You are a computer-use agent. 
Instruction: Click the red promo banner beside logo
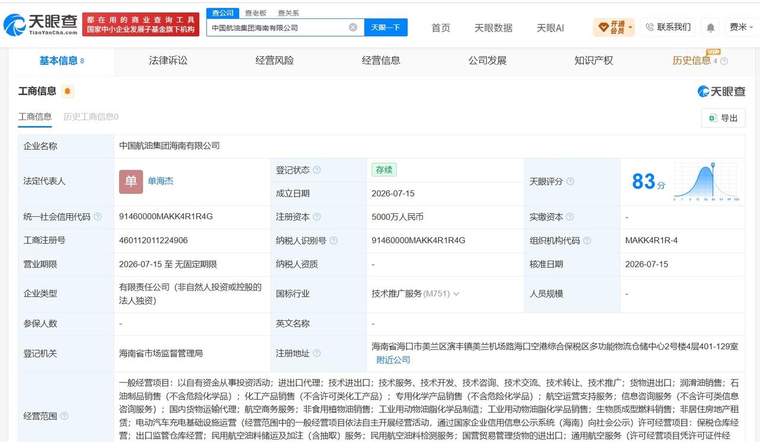coord(141,24)
